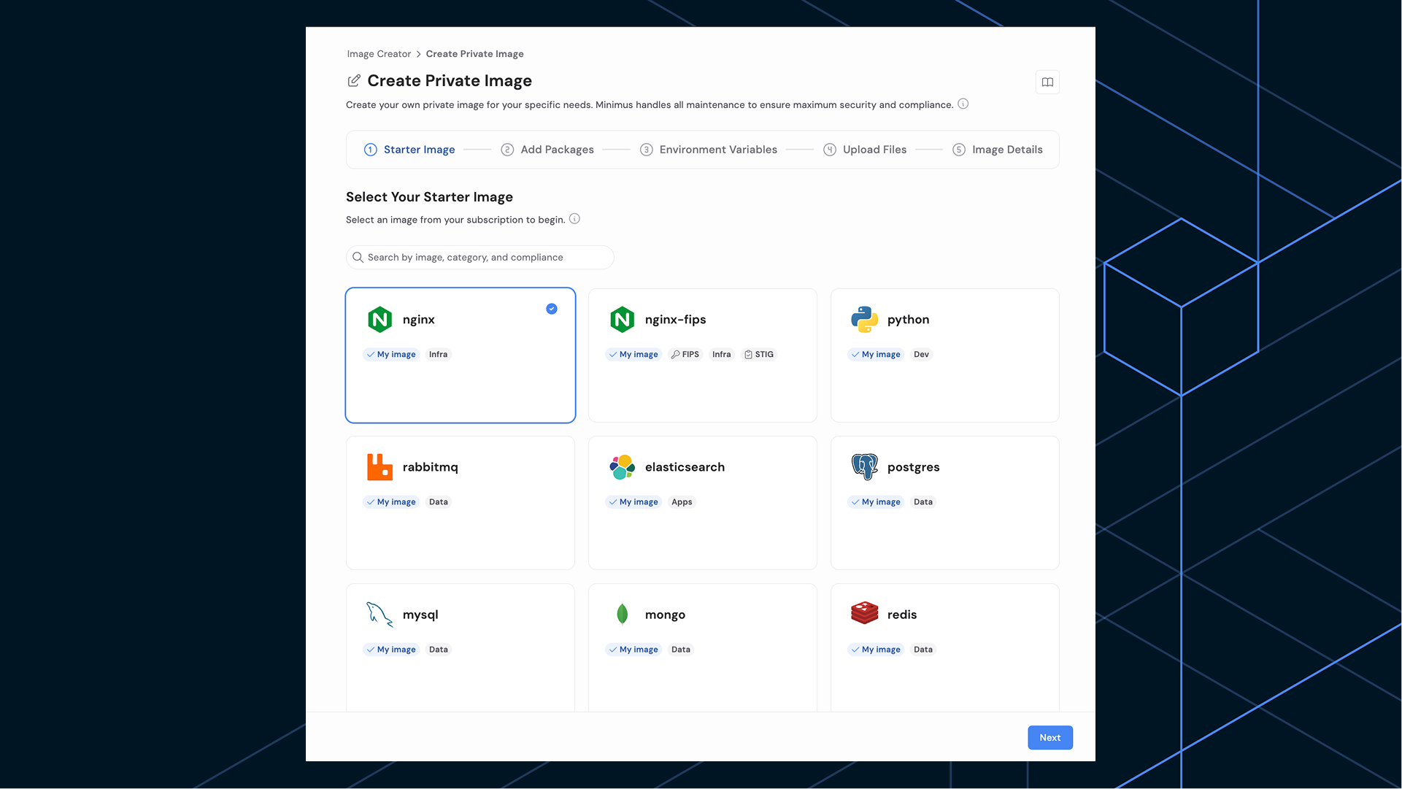This screenshot has width=1402, height=789.
Task: Click the rabbitmq logo icon
Action: 380,467
